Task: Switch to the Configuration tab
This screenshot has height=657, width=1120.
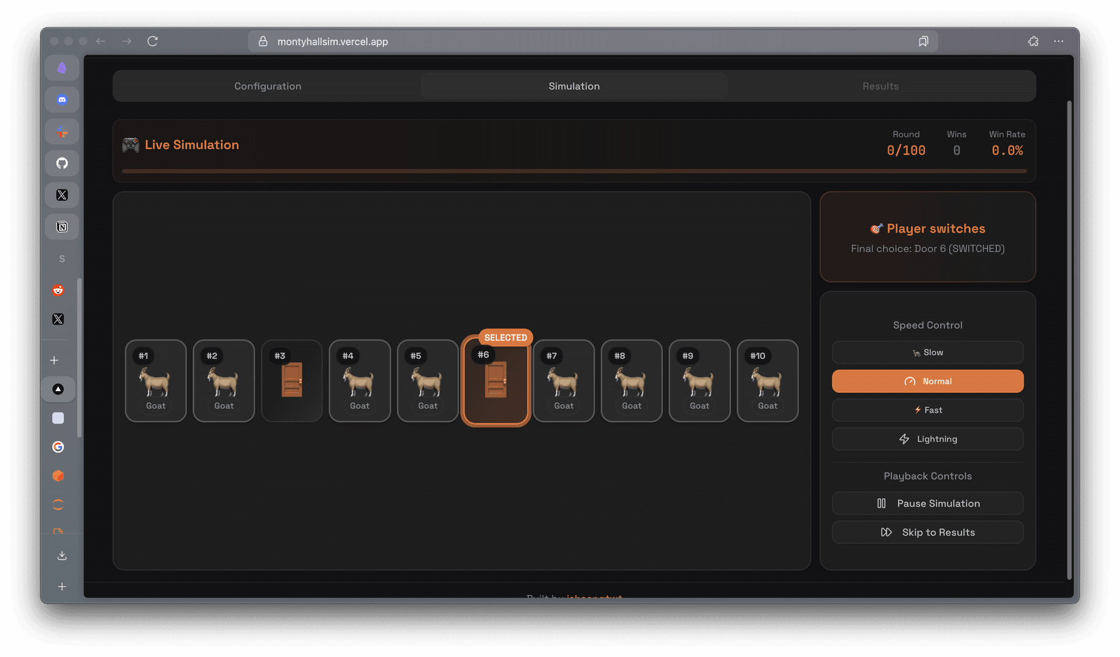Action: pos(268,86)
